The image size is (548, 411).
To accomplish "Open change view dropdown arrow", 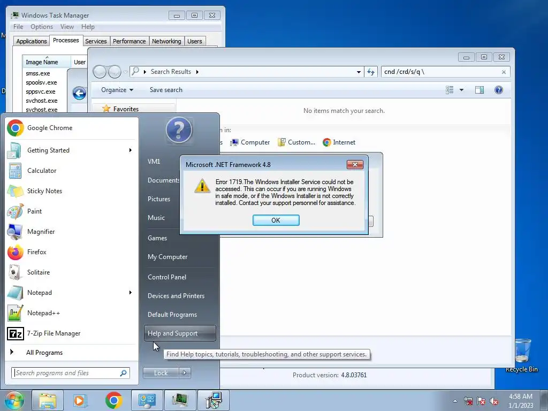I will (x=461, y=90).
